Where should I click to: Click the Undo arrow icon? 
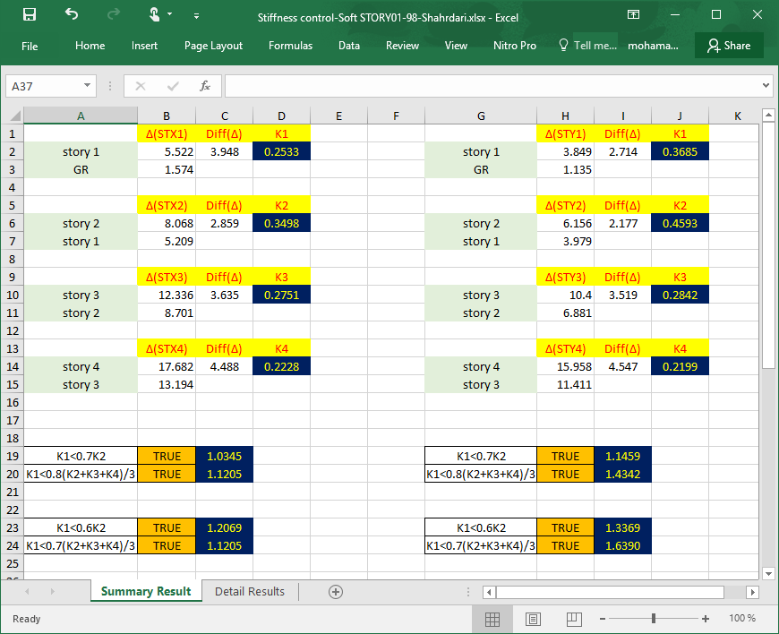72,15
